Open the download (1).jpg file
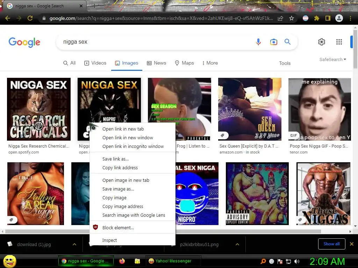This screenshot has width=358, height=268. (34, 244)
